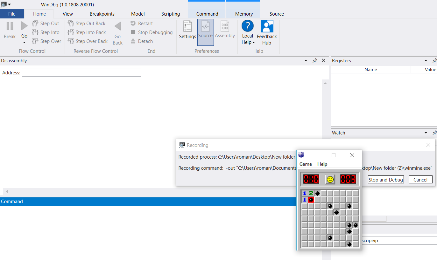Click the Registers Value column header
This screenshot has width=437, height=260.
[x=430, y=70]
